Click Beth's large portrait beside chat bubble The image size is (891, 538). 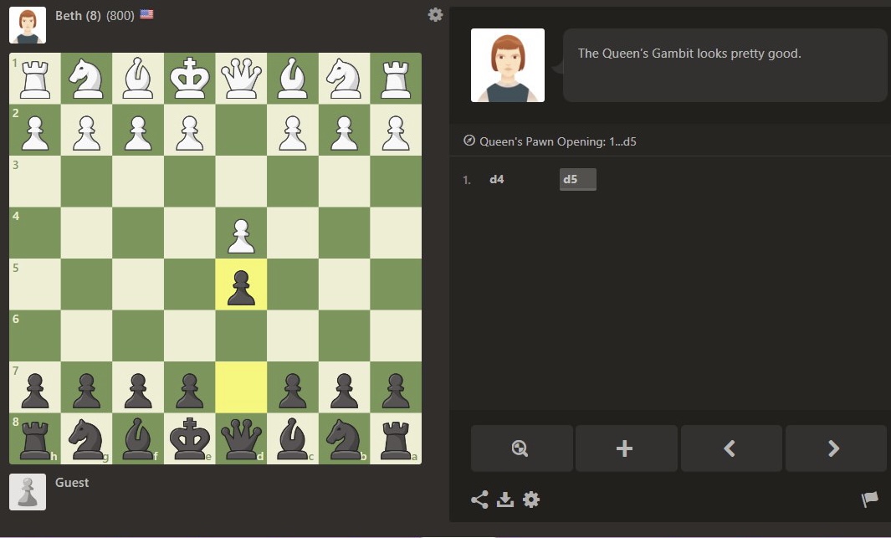(508, 65)
